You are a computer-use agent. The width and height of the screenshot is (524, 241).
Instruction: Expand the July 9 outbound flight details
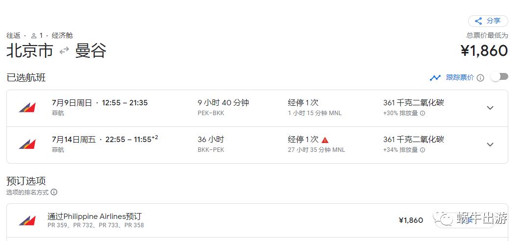[490, 108]
